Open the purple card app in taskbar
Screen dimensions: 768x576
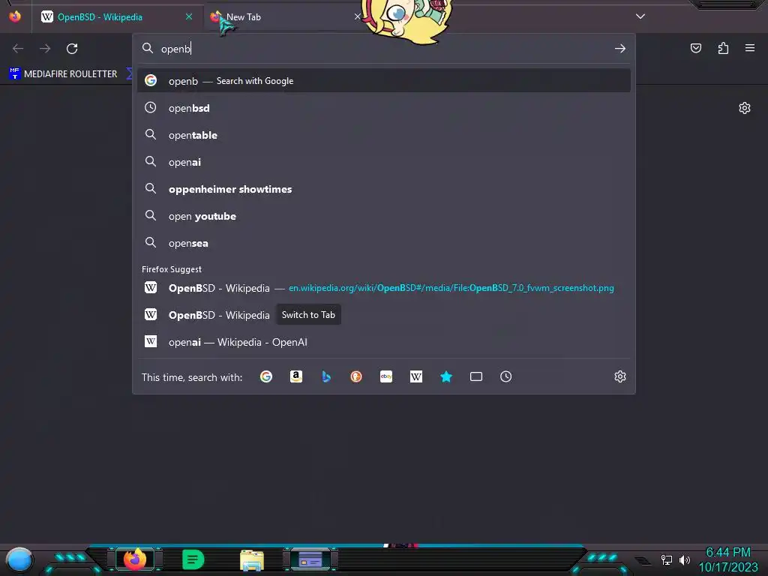point(310,559)
